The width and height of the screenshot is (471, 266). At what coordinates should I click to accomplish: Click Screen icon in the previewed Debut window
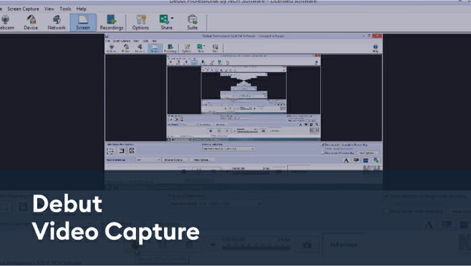[155, 48]
